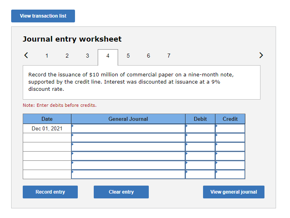Click the General Journal column header
290x218 pixels.
pyautogui.click(x=128, y=119)
